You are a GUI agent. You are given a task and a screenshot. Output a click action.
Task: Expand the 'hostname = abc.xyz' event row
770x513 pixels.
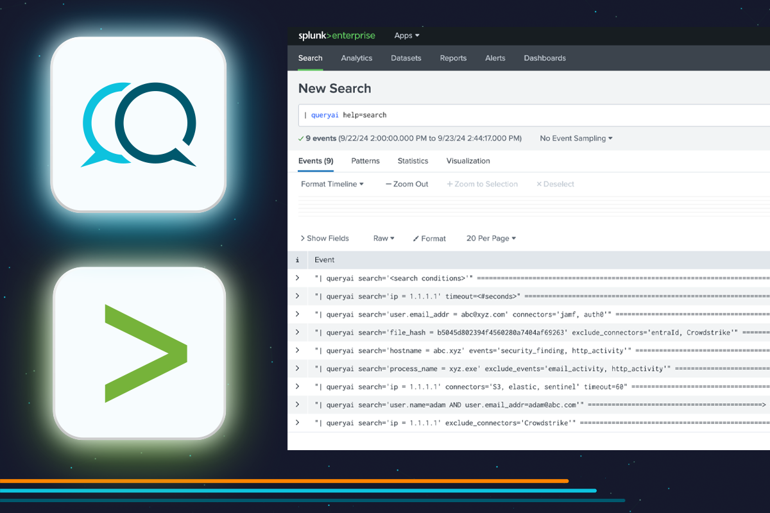(x=297, y=350)
